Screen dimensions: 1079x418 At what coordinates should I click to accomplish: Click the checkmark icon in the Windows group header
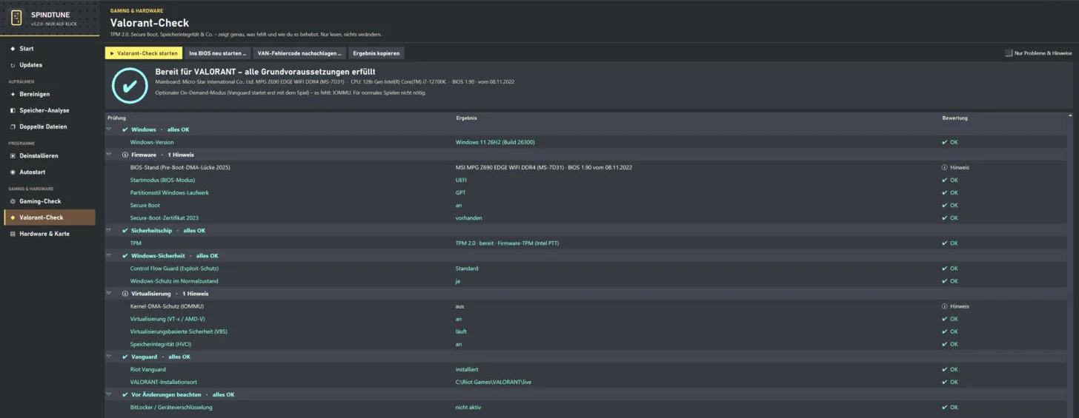[x=125, y=129]
